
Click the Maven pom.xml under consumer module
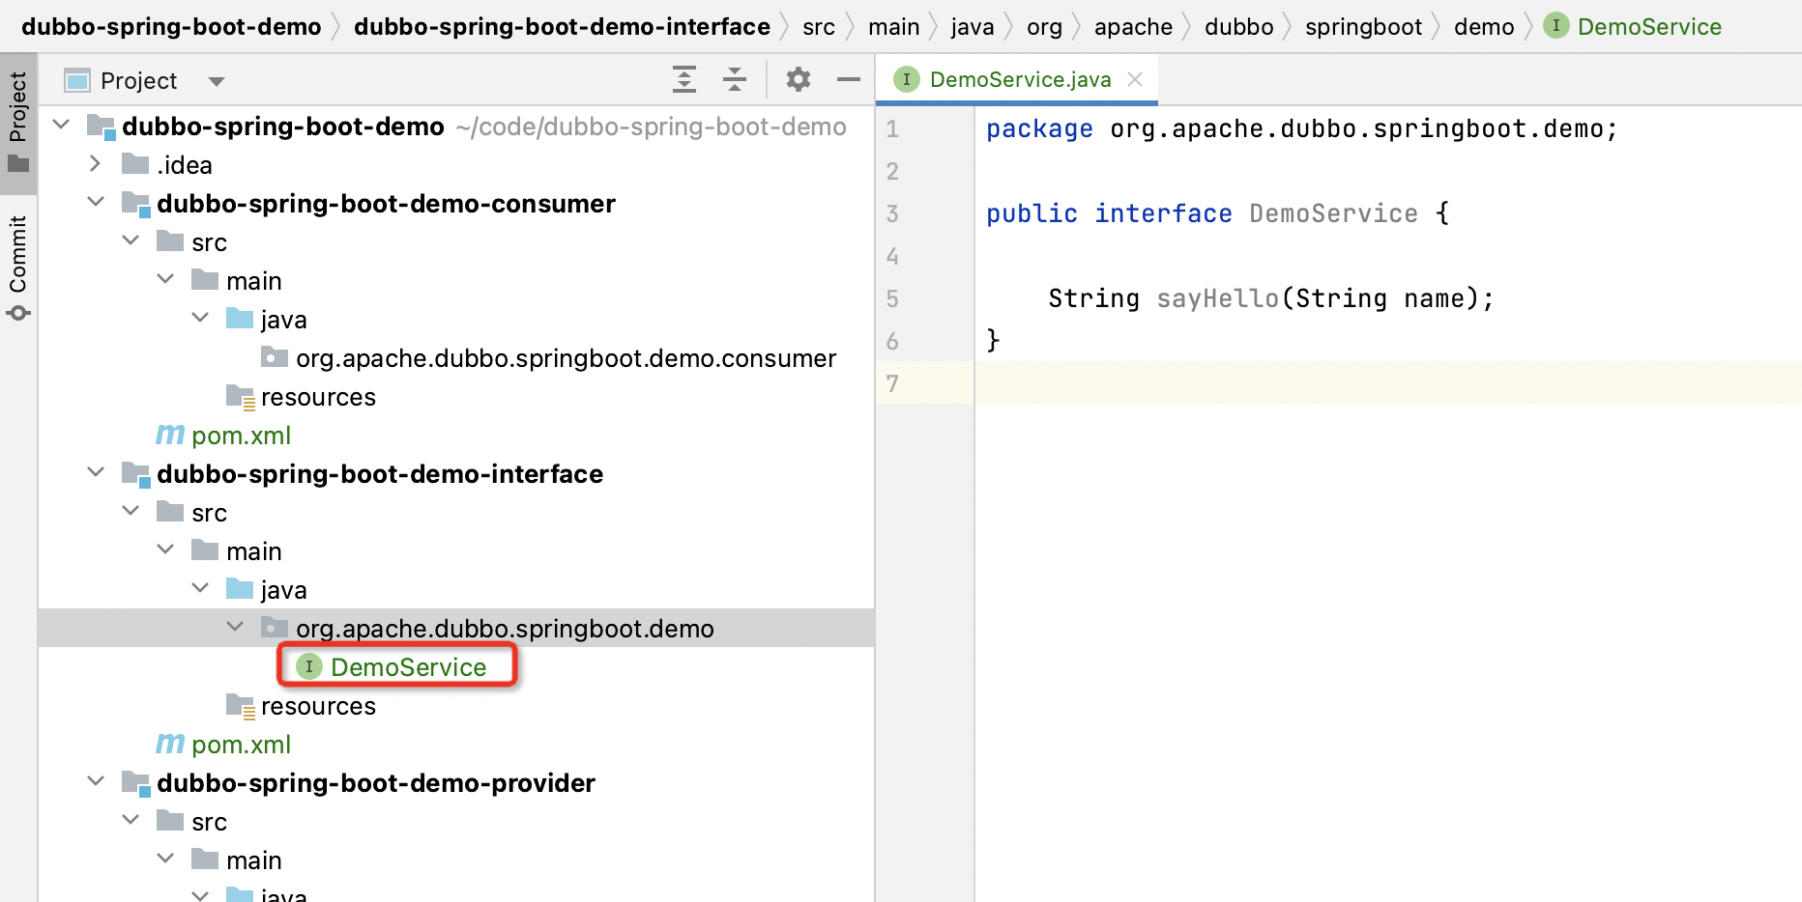(x=240, y=436)
